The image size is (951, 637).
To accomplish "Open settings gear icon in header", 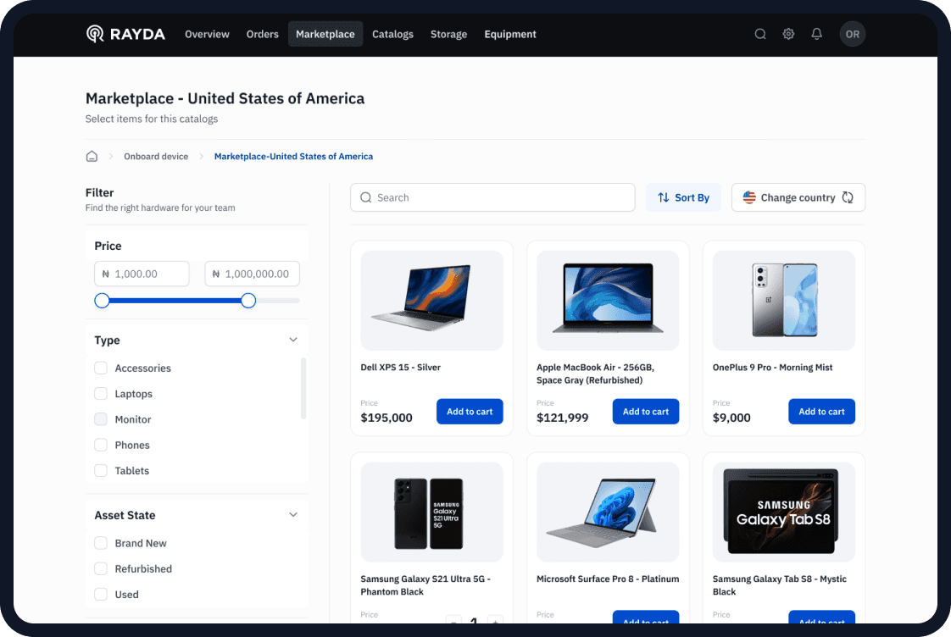I will 788,34.
